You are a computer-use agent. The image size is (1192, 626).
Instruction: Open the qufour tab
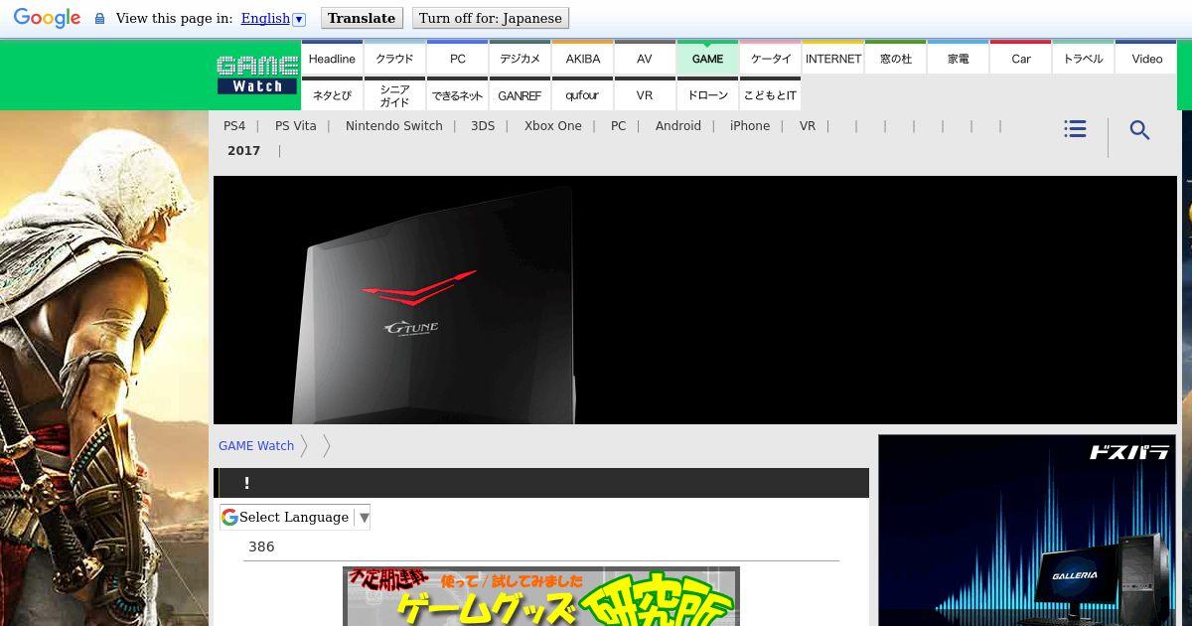tap(582, 94)
